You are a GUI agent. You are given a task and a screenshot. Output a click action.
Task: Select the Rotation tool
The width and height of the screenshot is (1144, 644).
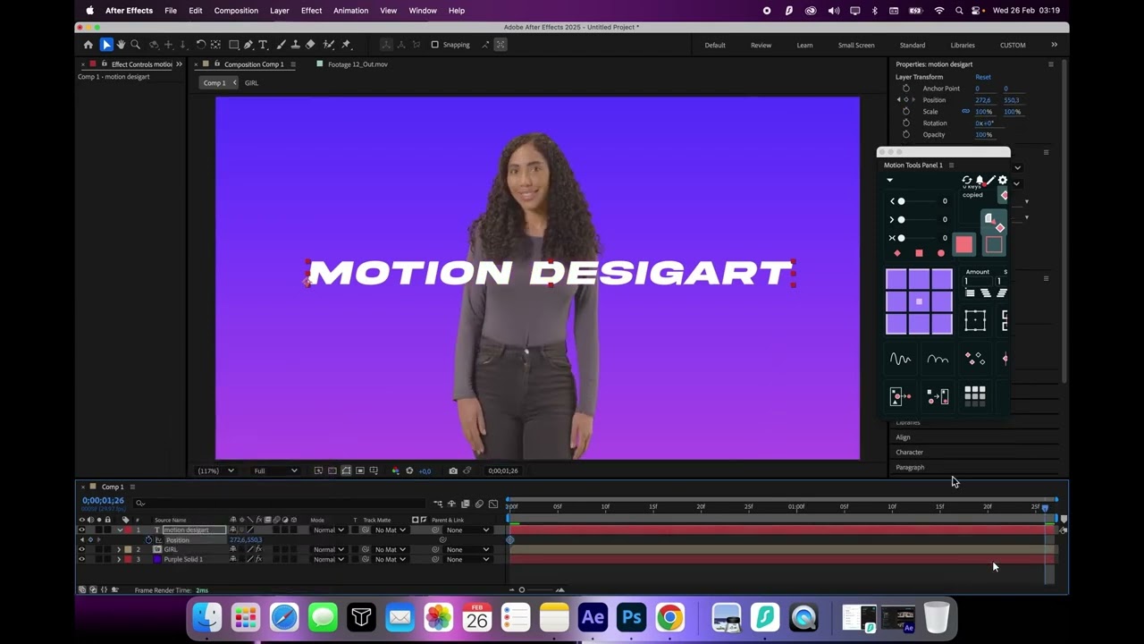point(201,45)
